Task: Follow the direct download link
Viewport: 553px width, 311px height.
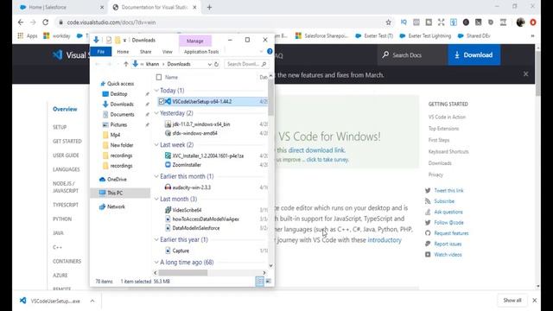Action: pyautogui.click(x=316, y=150)
